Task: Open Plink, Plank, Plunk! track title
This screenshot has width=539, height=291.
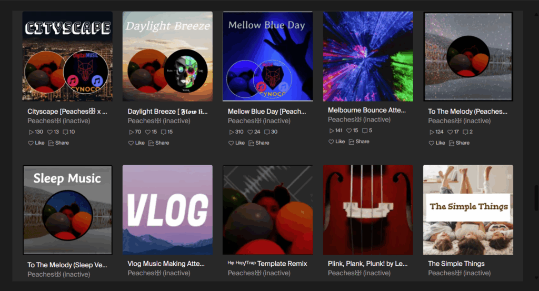Action: [x=367, y=264]
